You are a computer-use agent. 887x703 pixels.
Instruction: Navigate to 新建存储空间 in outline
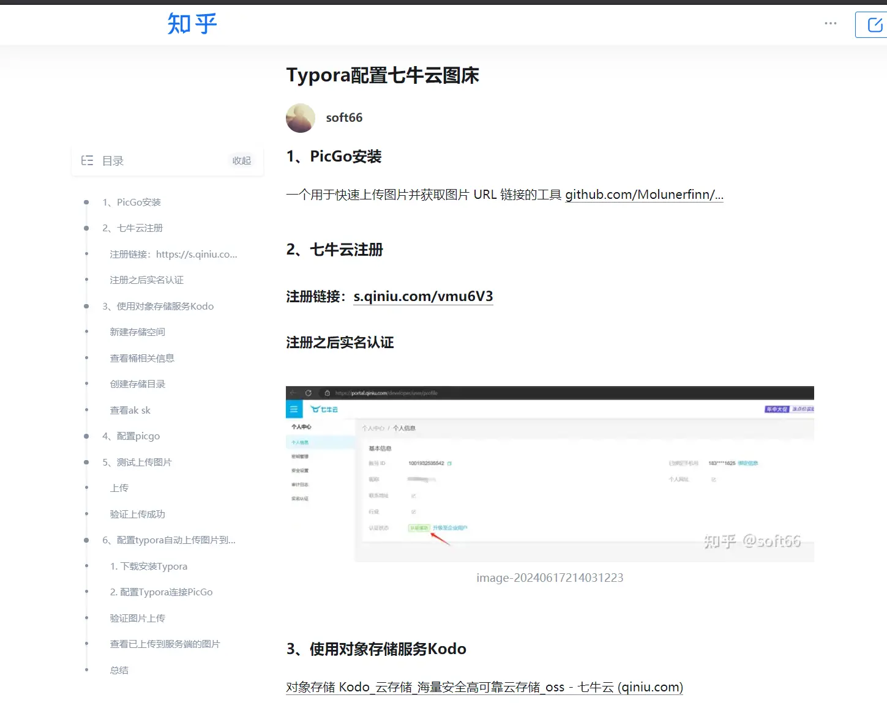(x=137, y=332)
